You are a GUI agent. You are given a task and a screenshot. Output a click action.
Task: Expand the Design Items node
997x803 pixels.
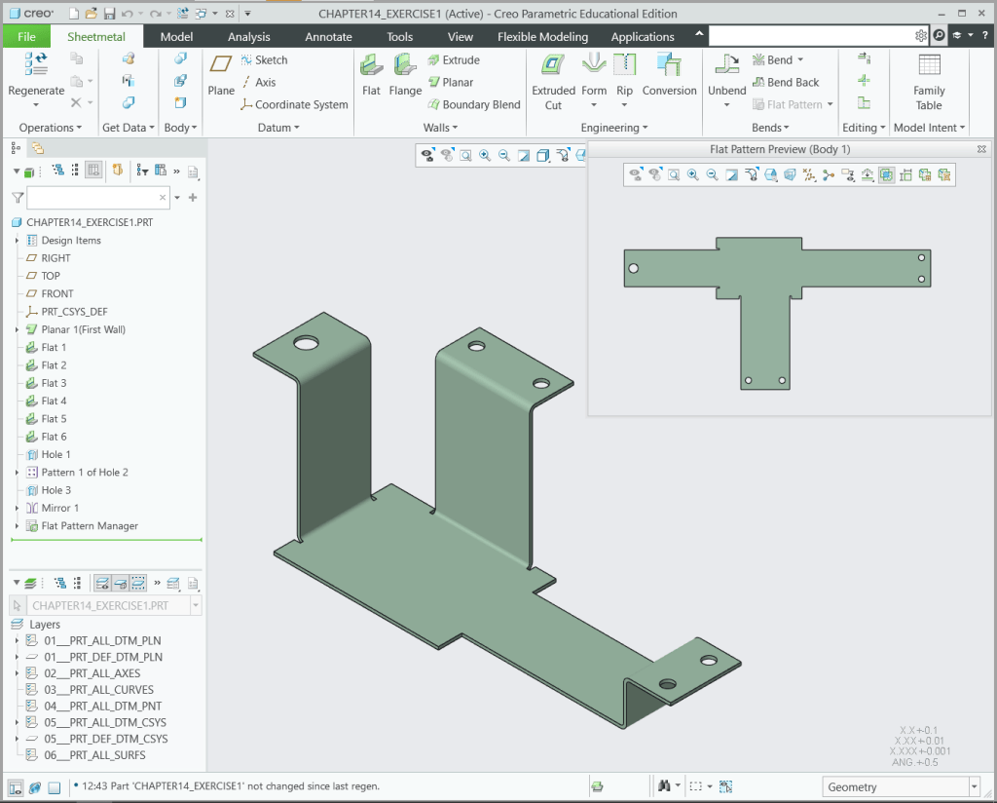pyautogui.click(x=18, y=241)
